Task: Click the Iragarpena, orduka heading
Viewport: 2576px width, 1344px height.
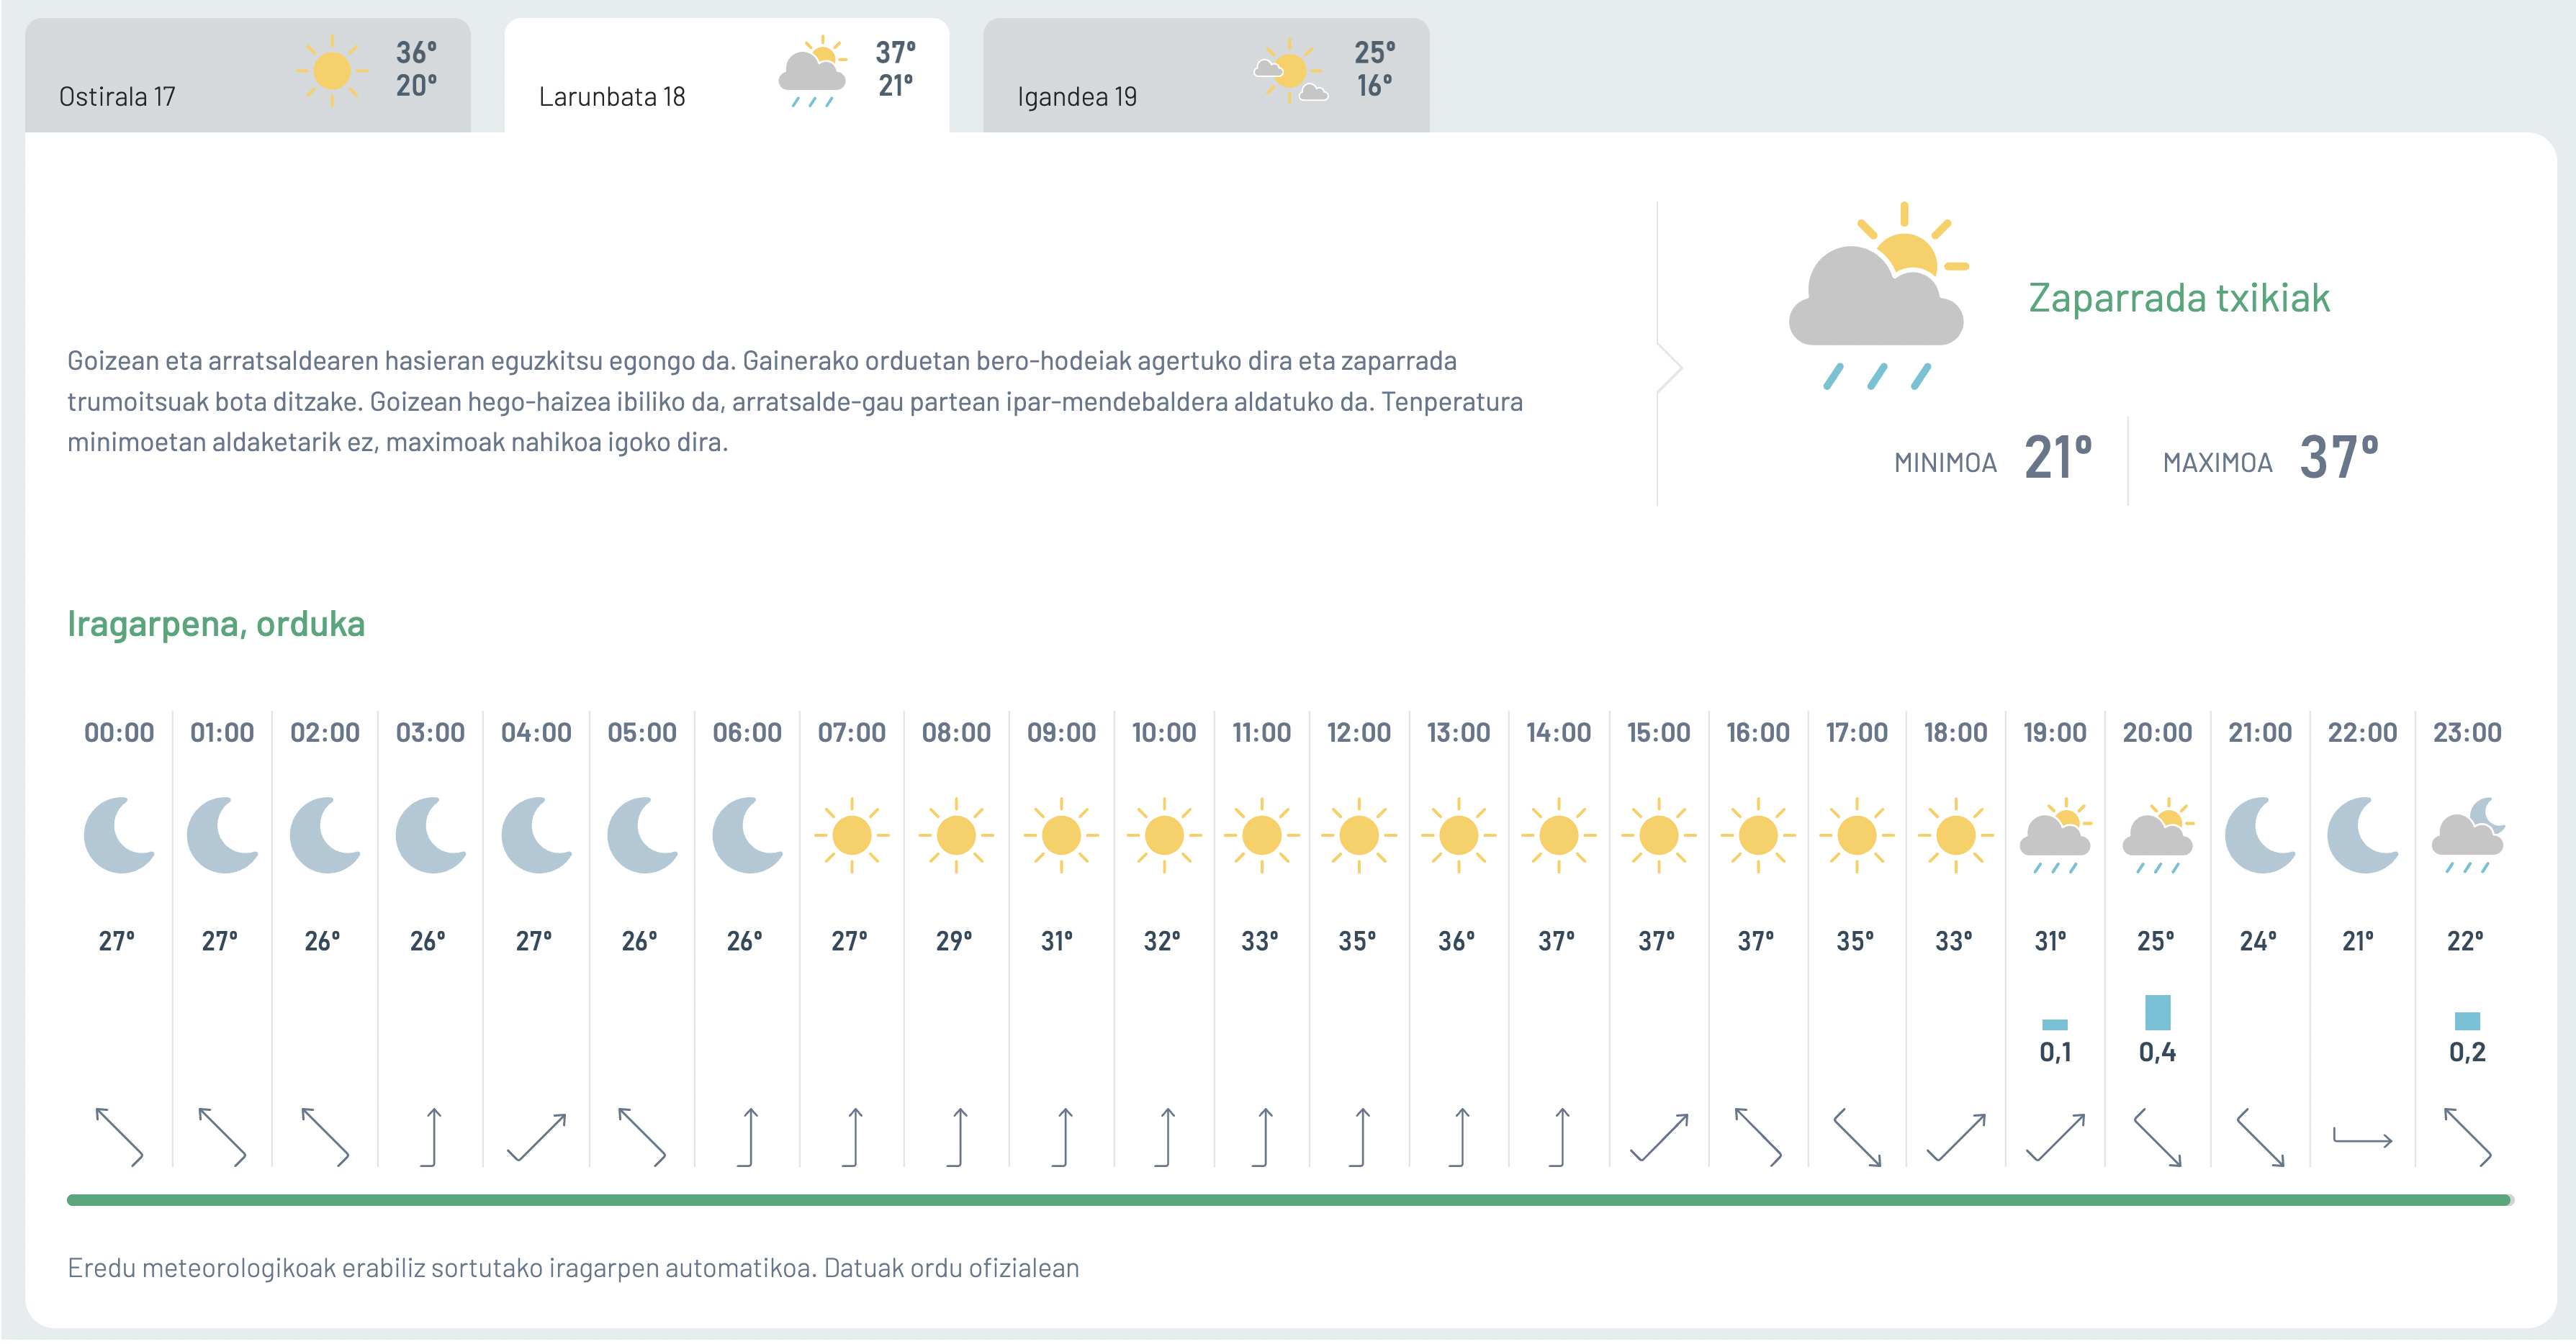Action: tap(216, 624)
